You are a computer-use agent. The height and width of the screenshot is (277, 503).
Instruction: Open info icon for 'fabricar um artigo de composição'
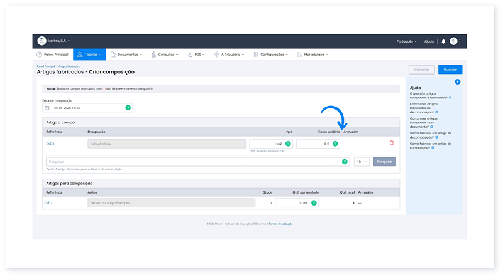pyautogui.click(x=433, y=148)
